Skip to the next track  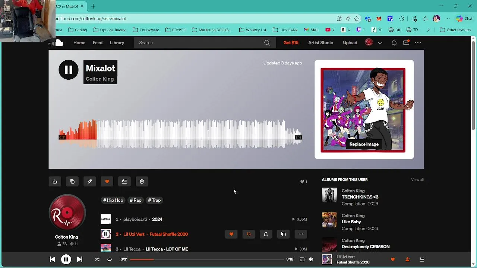[x=79, y=259]
